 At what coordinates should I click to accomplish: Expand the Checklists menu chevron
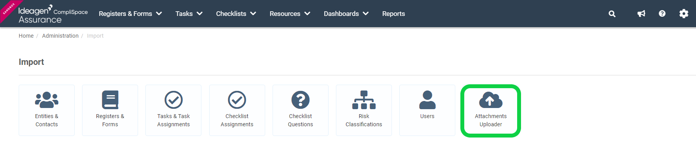[253, 14]
